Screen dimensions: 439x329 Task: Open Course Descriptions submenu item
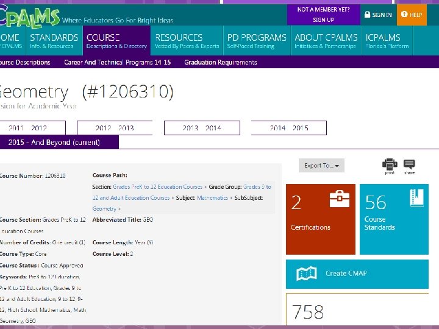point(25,62)
